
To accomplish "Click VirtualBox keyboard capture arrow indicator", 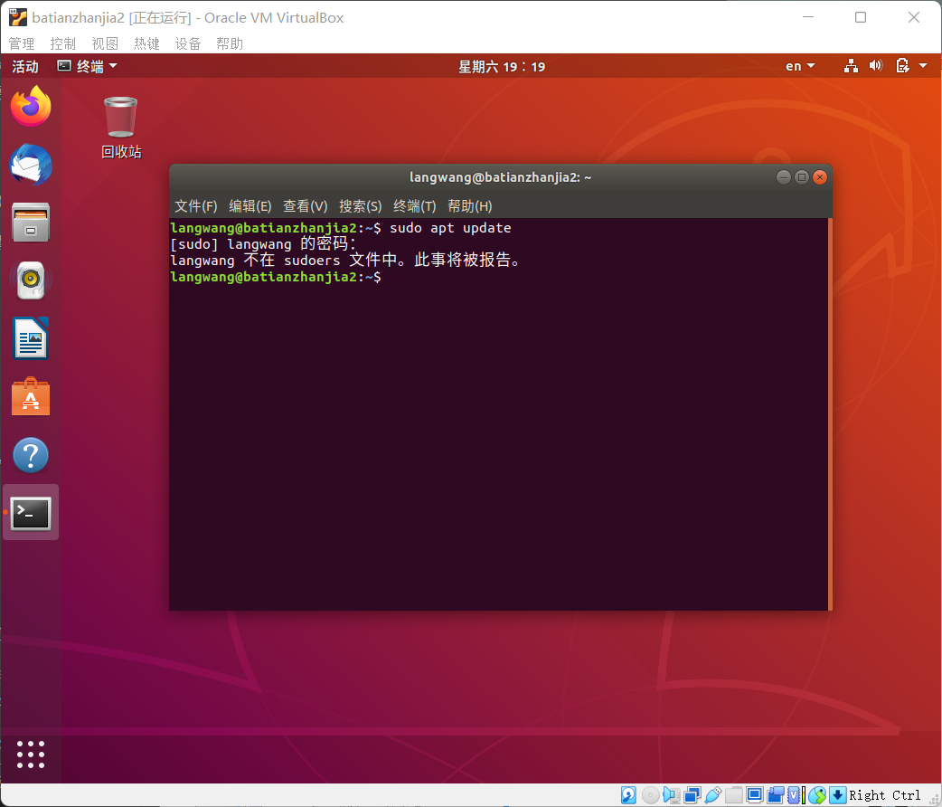I will pyautogui.click(x=837, y=795).
